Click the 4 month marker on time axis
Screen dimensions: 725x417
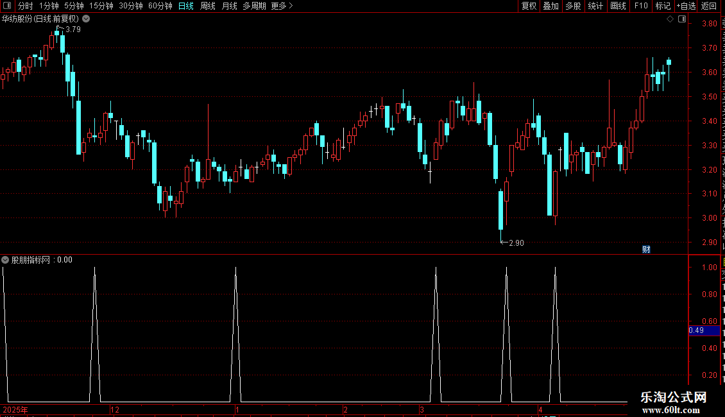point(540,409)
